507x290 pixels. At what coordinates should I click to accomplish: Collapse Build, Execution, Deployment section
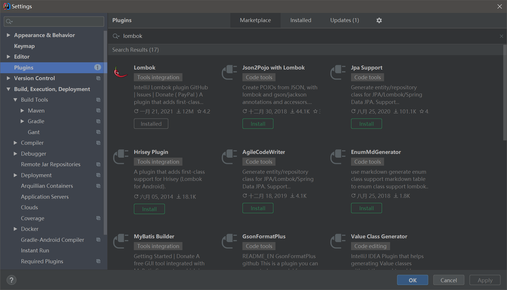(x=8, y=89)
